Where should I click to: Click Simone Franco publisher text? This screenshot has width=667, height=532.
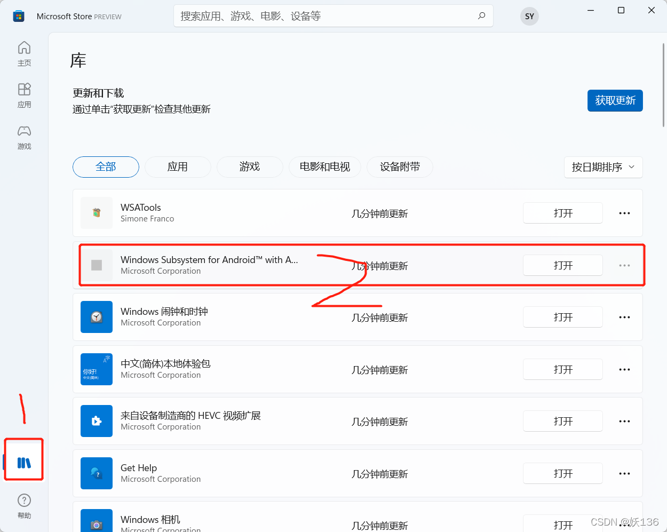click(x=147, y=219)
